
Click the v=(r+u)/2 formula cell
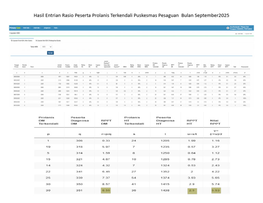[216, 132]
